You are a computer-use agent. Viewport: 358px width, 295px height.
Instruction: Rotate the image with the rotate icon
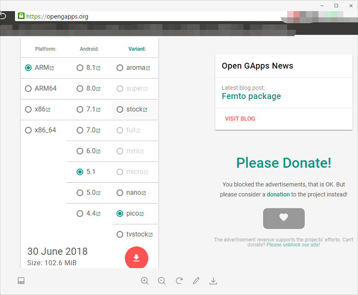tap(179, 280)
